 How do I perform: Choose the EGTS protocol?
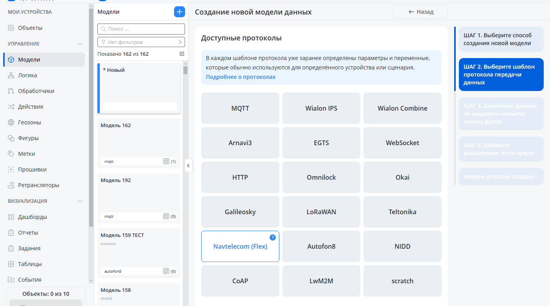321,143
